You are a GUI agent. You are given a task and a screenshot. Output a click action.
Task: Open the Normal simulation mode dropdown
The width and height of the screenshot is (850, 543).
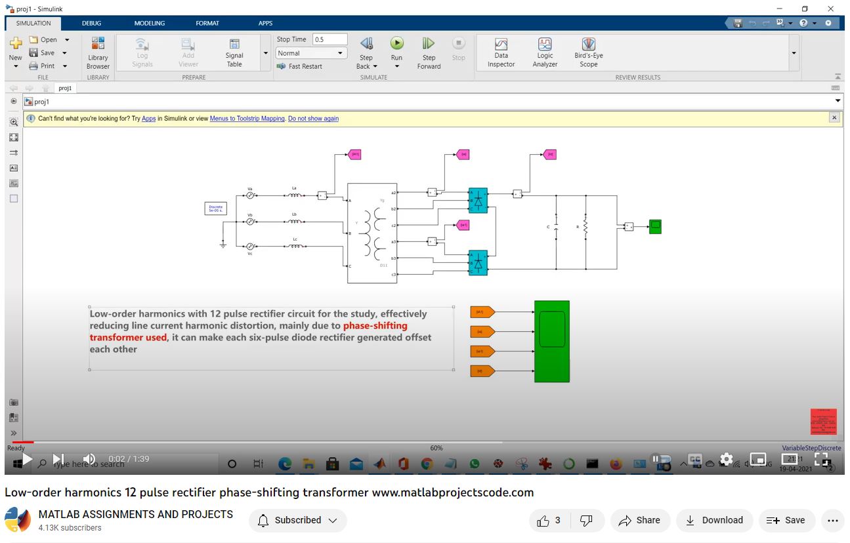(x=311, y=53)
